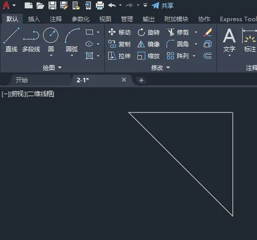
Task: Expand the 圆弧 arc options arrow
Action: (72, 56)
